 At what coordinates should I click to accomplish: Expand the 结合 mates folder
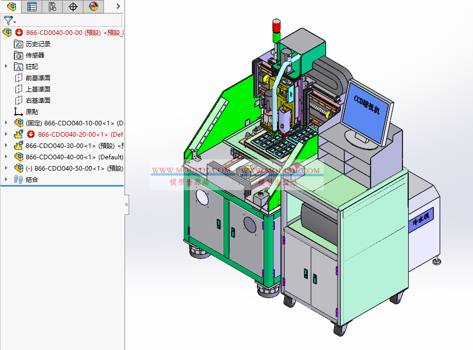tap(6, 179)
